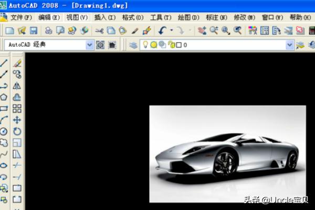The width and height of the screenshot is (315, 210).
Task: Select the Arc tool
Action: click(4, 120)
